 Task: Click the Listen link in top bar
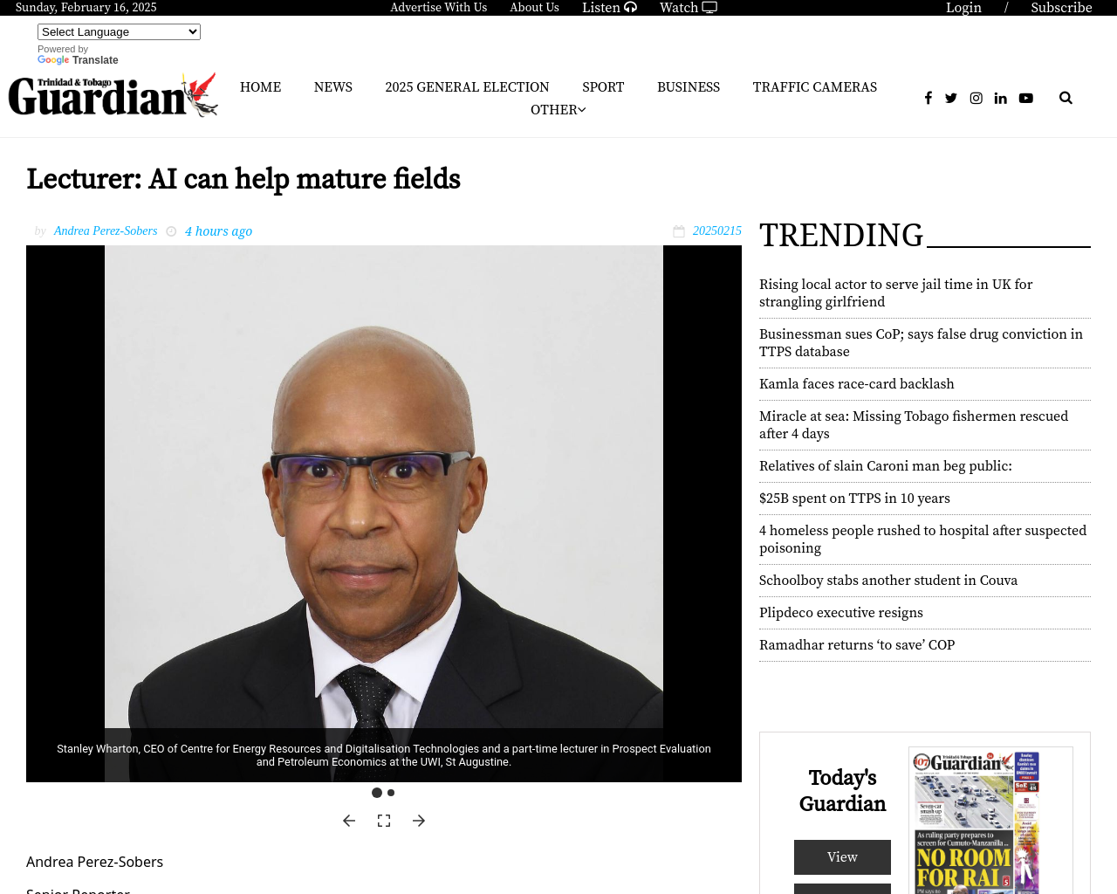pos(609,8)
